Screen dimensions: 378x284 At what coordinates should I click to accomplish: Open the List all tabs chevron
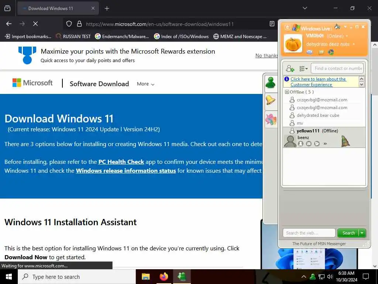point(305,8)
